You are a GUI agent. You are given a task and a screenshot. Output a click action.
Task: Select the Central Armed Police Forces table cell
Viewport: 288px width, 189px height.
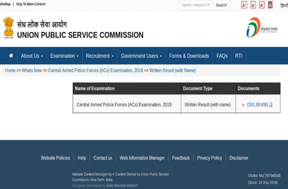pyautogui.click(x=127, y=104)
